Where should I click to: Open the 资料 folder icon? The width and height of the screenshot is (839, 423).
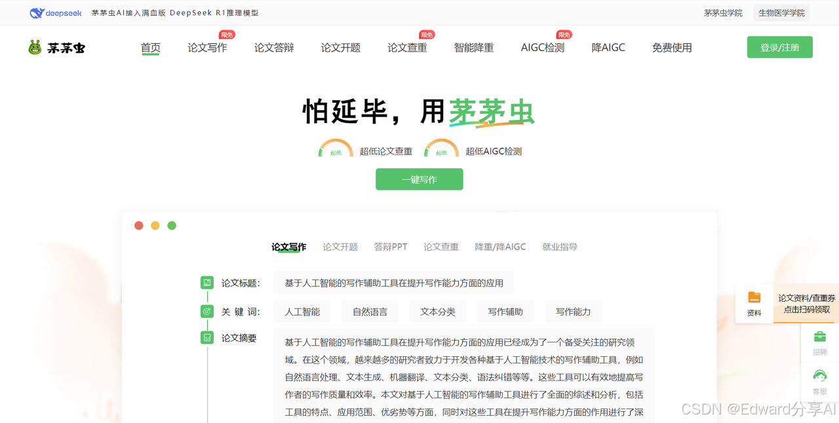pos(754,297)
